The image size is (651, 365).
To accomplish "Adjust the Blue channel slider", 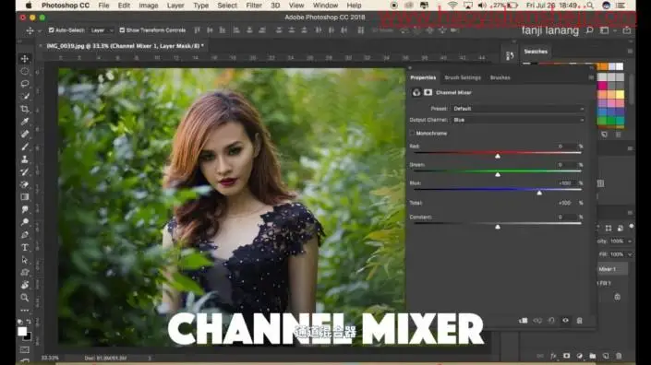I will pos(539,193).
